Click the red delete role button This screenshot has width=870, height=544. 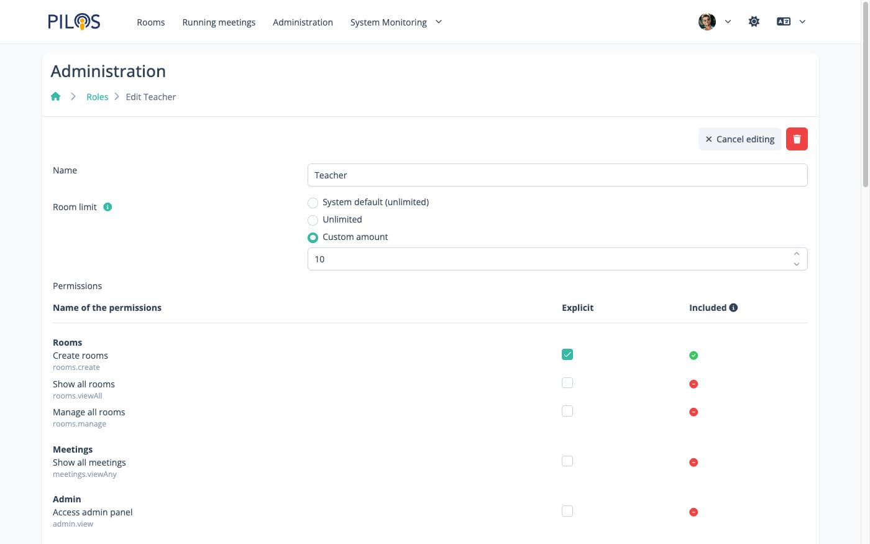[797, 139]
